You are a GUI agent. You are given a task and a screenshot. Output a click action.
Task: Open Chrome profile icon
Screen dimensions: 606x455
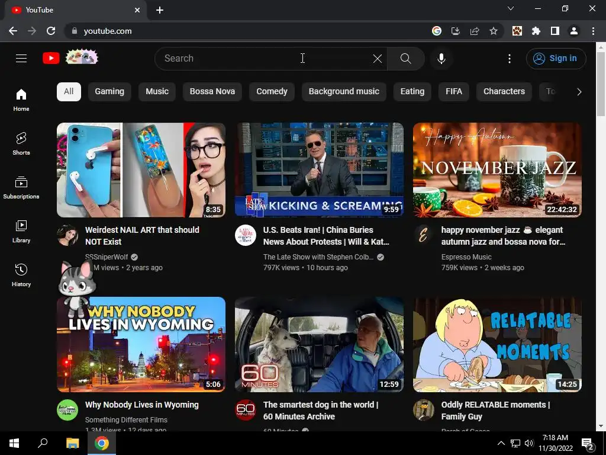(574, 31)
